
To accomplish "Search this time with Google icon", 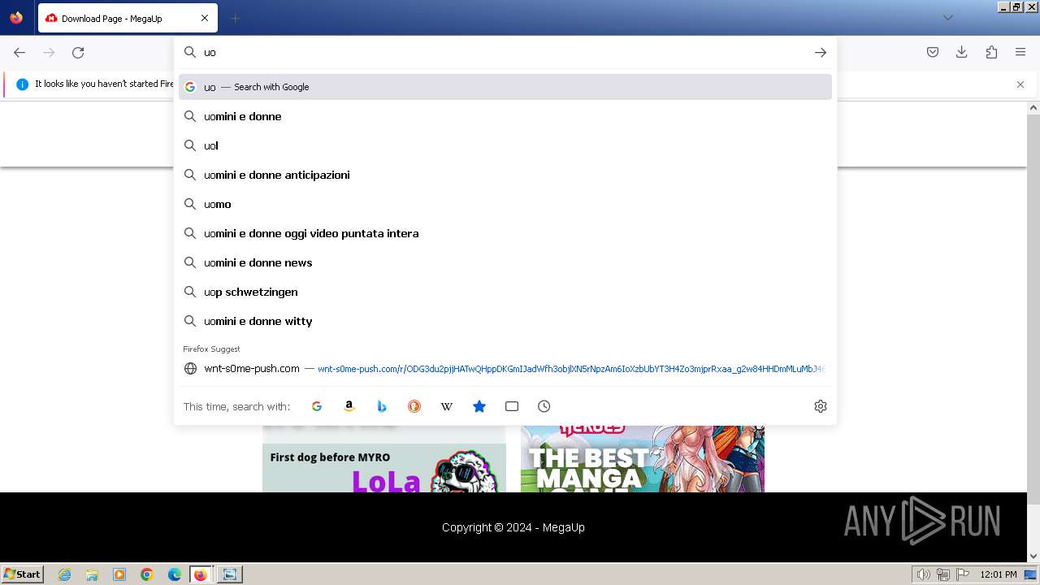I will point(317,406).
